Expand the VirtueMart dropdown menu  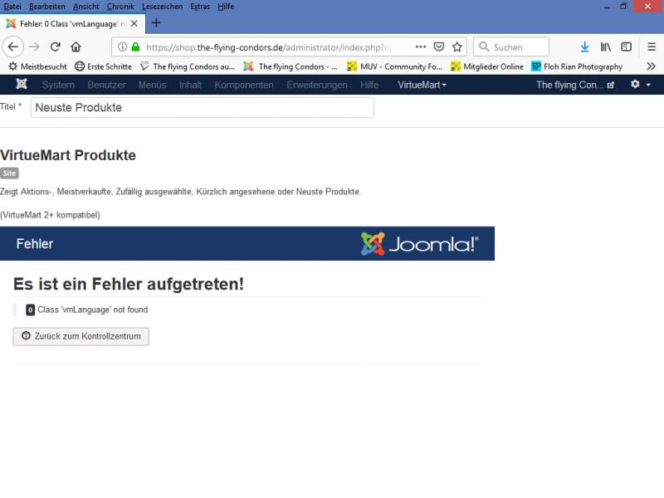(422, 85)
